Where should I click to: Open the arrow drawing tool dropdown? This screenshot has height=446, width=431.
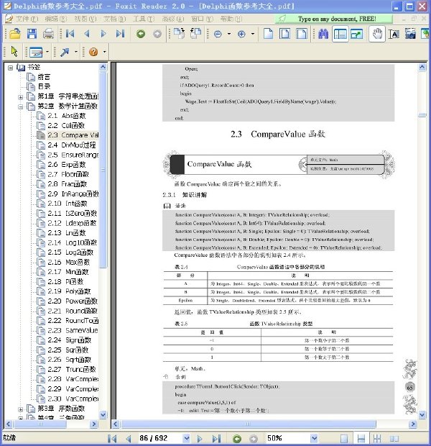tap(76, 52)
